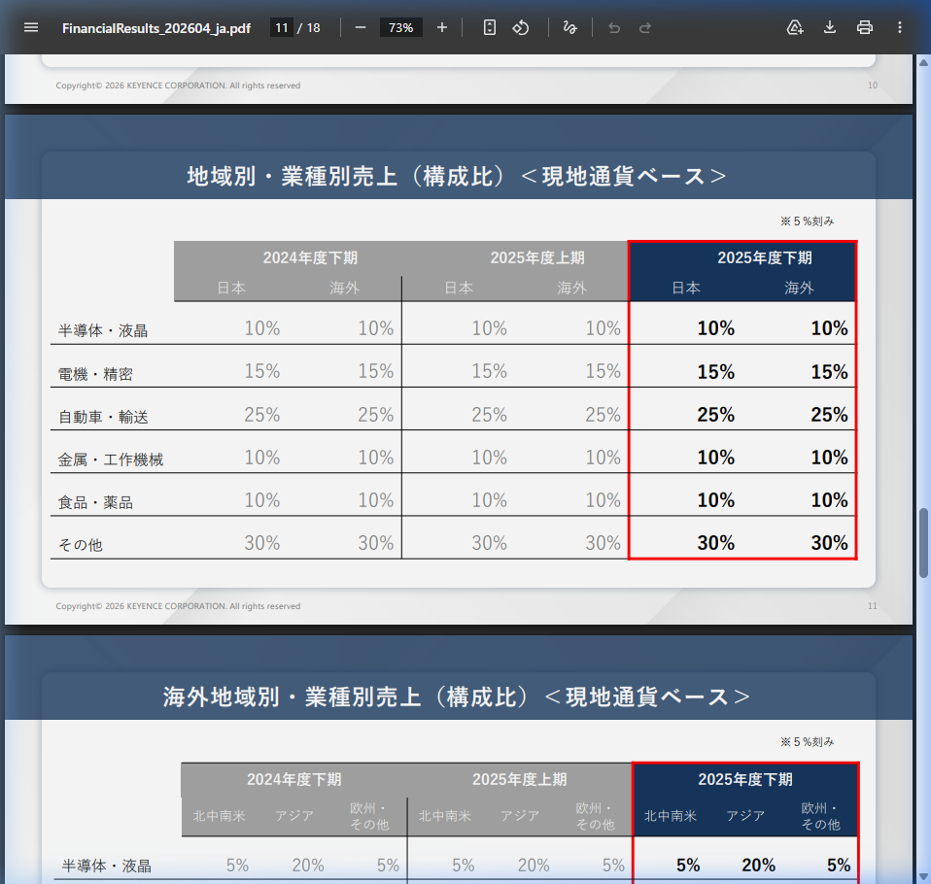Click the row label 食品・薬品

[x=95, y=502]
